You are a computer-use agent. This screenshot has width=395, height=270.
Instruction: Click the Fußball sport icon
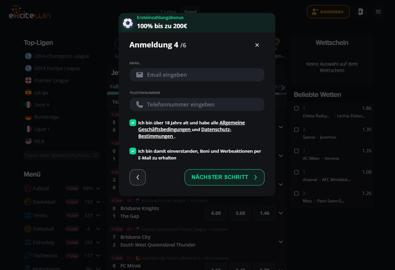28,189
